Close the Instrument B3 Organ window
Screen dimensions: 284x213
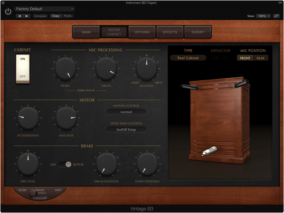[3, 3]
